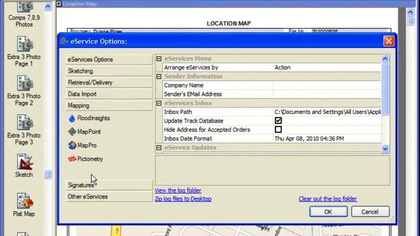The image size is (420, 236).
Task: Click the eService Options title bar icon
Action: pos(64,41)
